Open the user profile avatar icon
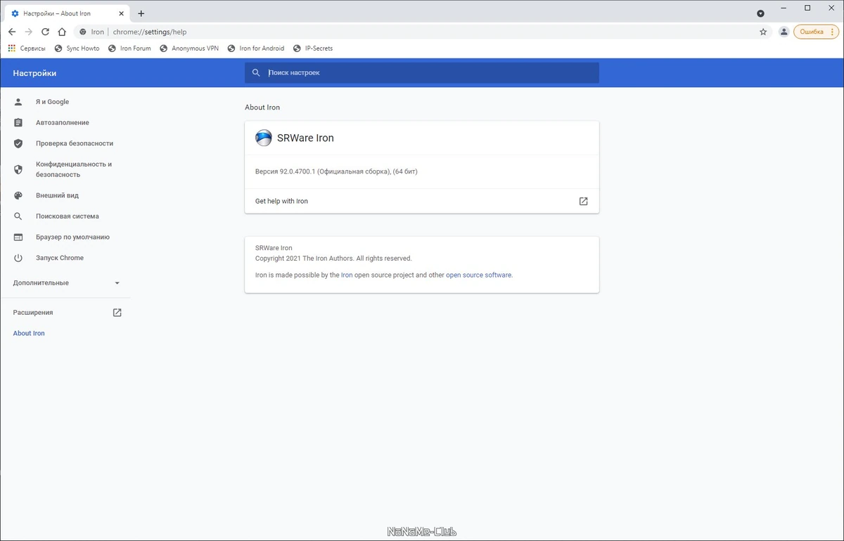Screen dimensions: 844x541 [784, 32]
